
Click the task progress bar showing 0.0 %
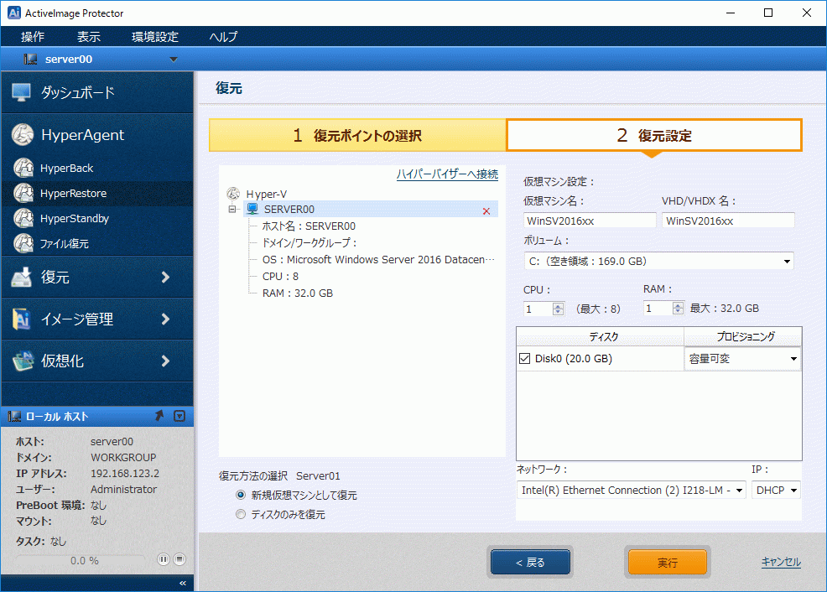click(x=81, y=560)
